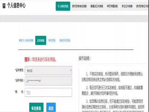Click the first instruction paragraph about 不做实名核验
This screenshot has height=112, width=149.
112,77
